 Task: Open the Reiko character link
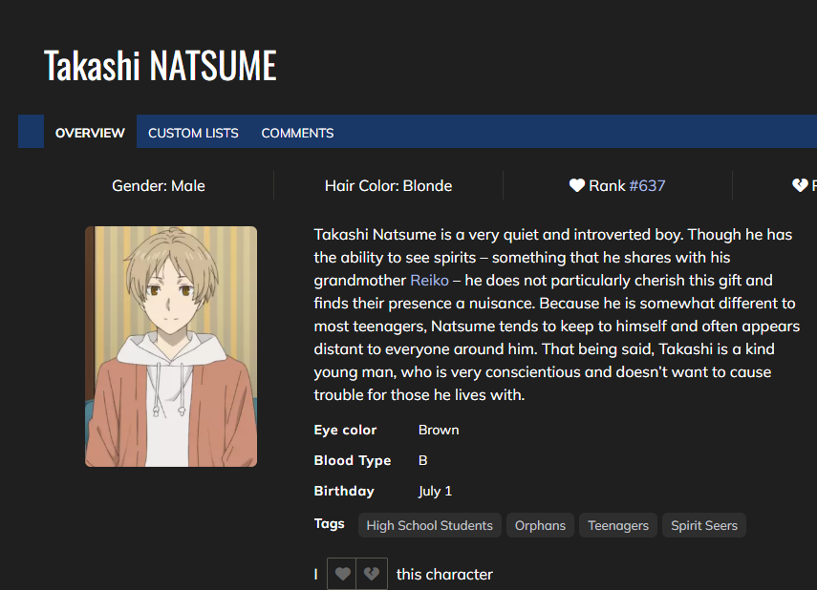coord(429,281)
